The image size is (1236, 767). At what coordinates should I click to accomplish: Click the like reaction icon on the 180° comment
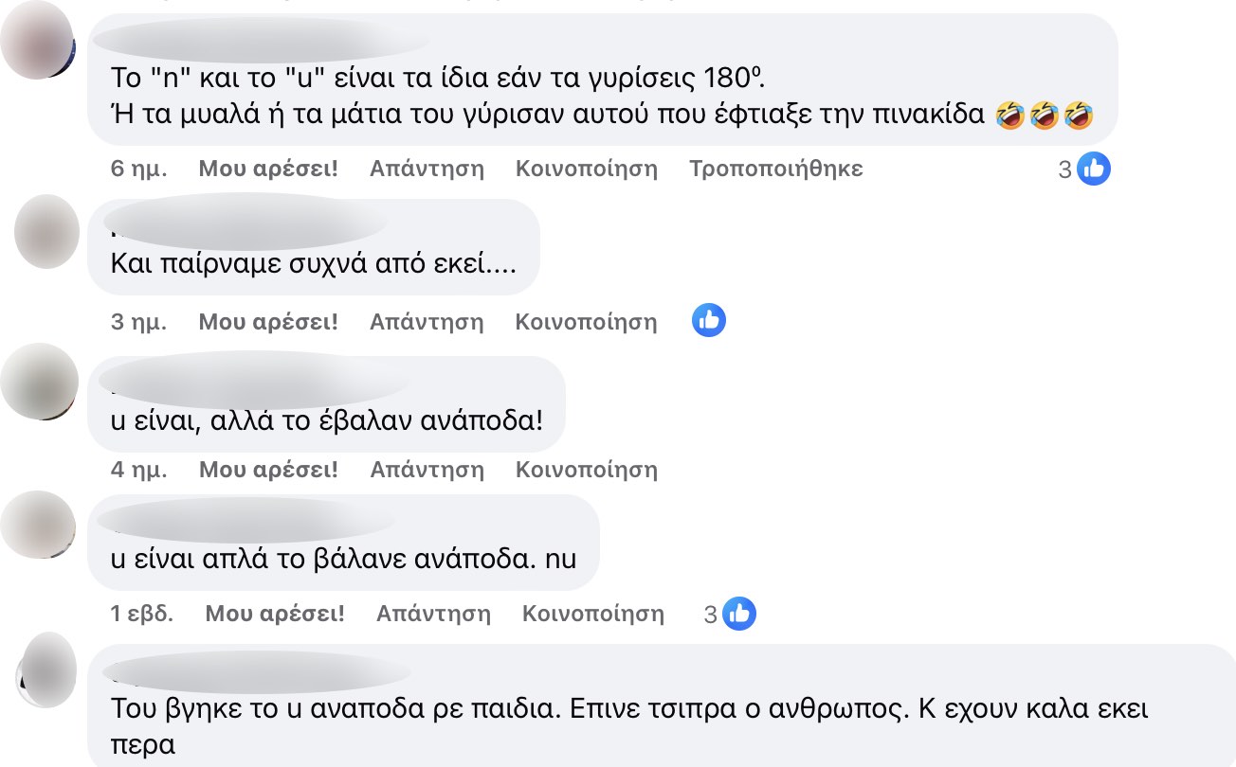click(x=1094, y=169)
